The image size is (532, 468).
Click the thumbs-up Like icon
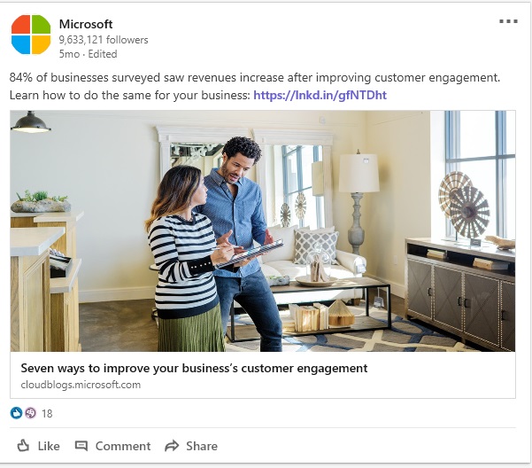(x=23, y=446)
